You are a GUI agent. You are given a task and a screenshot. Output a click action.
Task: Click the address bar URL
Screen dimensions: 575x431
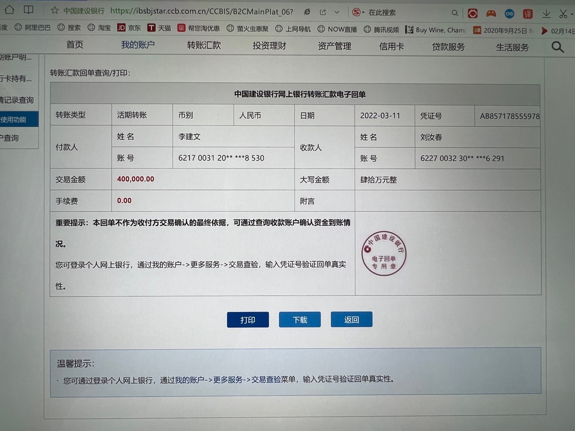tap(202, 11)
